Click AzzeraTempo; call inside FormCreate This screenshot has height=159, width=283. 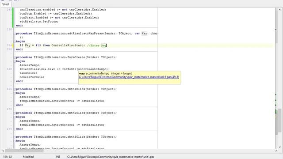[30, 65]
